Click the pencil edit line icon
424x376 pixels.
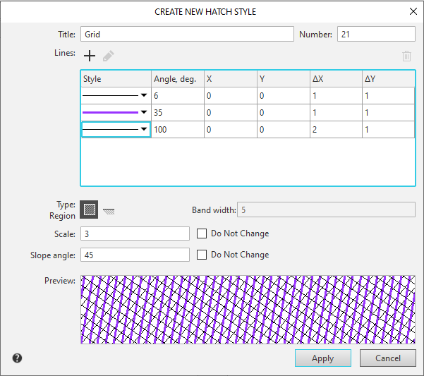pyautogui.click(x=108, y=56)
